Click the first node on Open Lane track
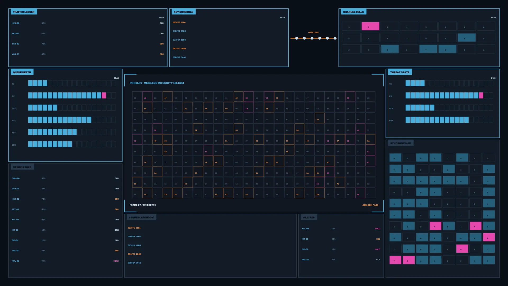This screenshot has height=286, width=508. pyautogui.click(x=297, y=38)
